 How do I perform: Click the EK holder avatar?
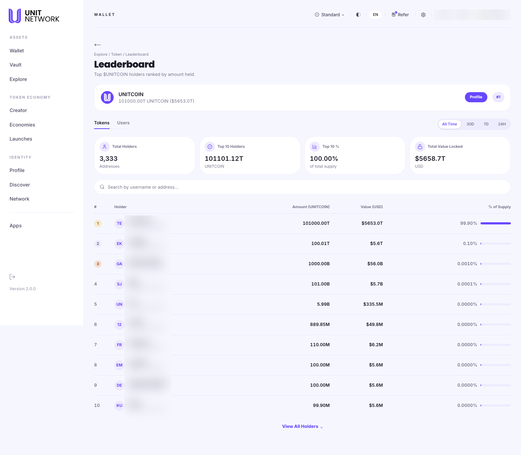coord(119,244)
